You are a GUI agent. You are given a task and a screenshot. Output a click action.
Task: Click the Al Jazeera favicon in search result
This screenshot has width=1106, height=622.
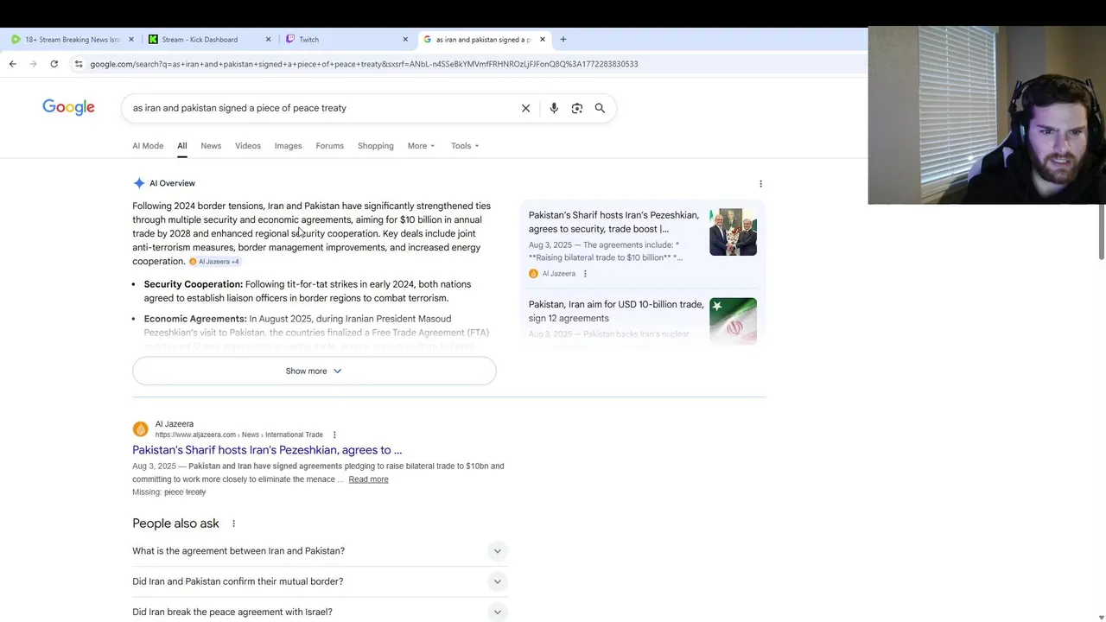(x=140, y=429)
